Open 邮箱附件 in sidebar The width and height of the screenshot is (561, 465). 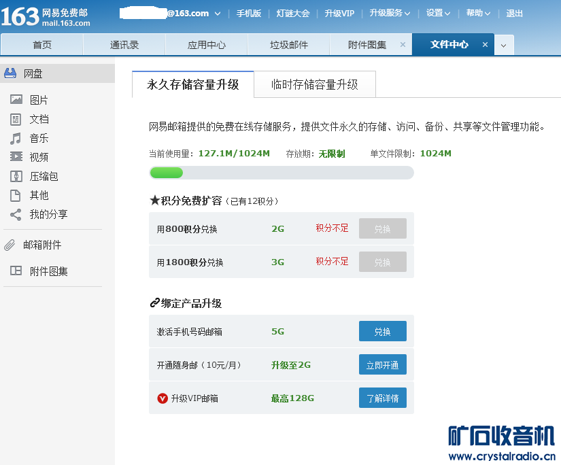tap(42, 245)
